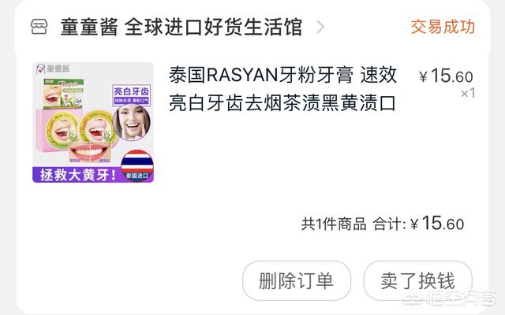
Task: Tap the 合计 ¥15.60 total amount
Action: point(418,224)
